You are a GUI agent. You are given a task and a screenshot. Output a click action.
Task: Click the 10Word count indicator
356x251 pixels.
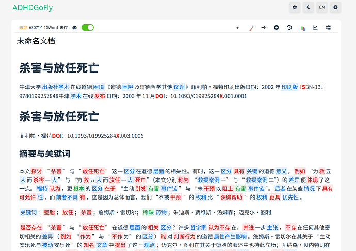(51, 28)
